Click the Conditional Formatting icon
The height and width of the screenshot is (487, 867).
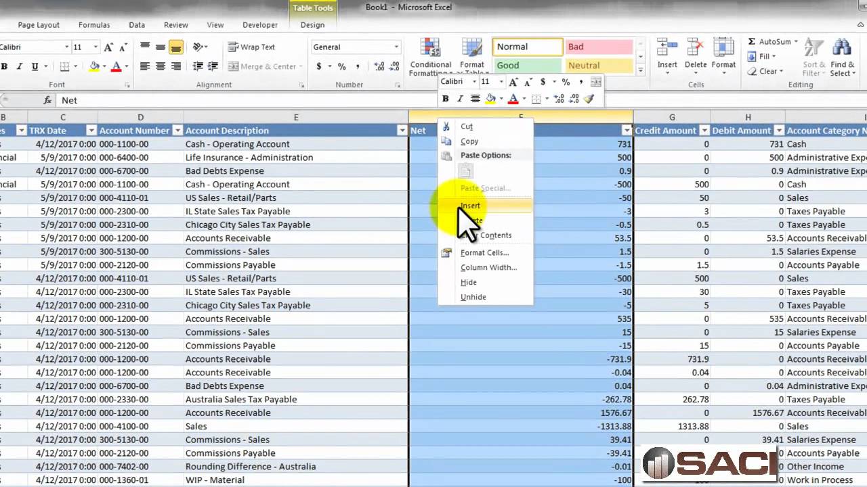[x=430, y=49]
